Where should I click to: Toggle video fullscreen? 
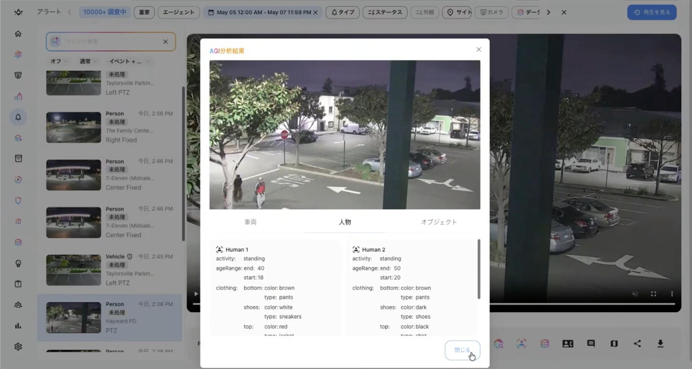click(x=653, y=294)
